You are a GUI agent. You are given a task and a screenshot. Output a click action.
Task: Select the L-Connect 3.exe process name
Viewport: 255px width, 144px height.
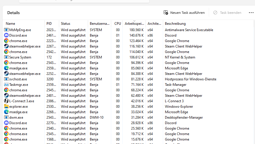point(22,101)
